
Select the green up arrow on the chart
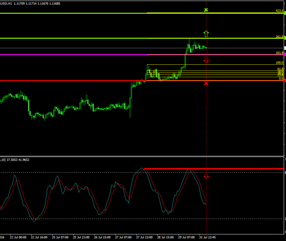(206, 33)
